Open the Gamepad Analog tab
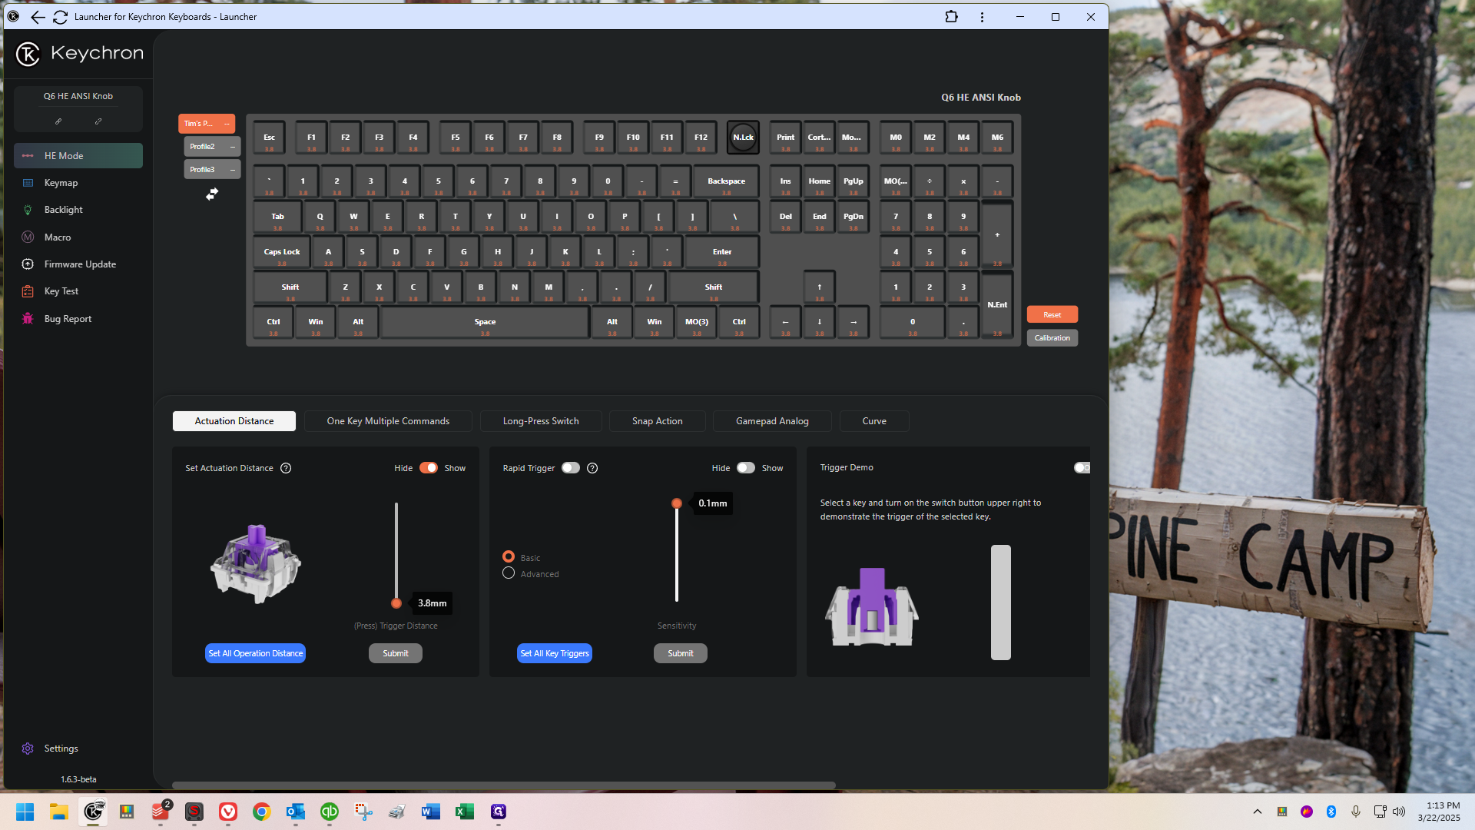Screen dimensions: 1475x830 772,421
